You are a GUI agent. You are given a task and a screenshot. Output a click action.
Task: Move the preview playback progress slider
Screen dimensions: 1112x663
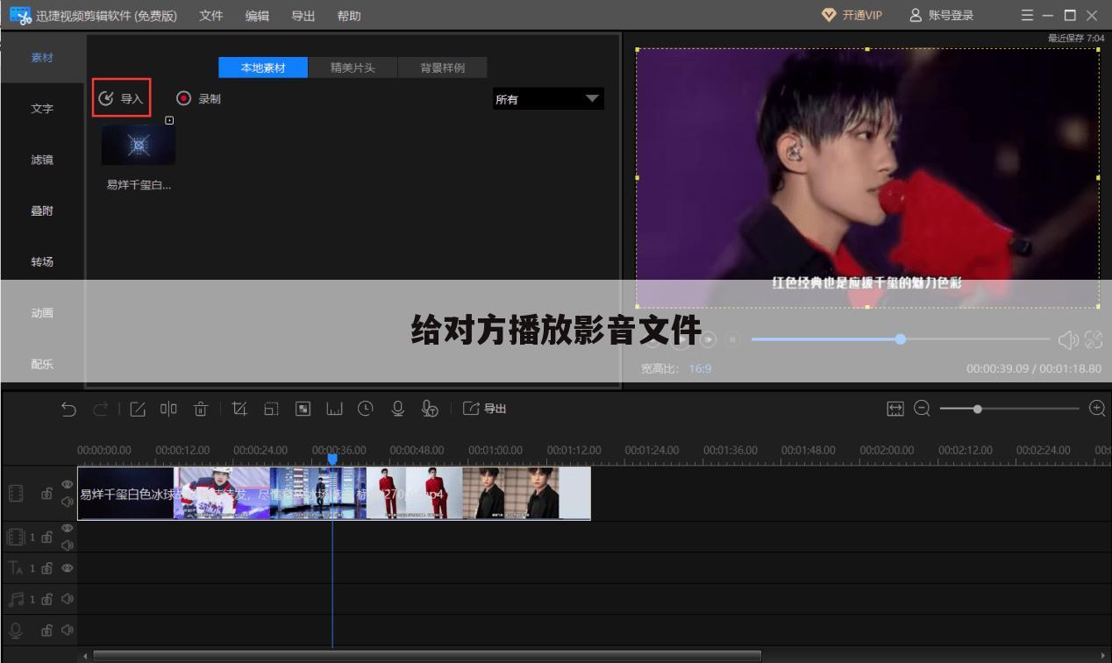pyautogui.click(x=900, y=339)
